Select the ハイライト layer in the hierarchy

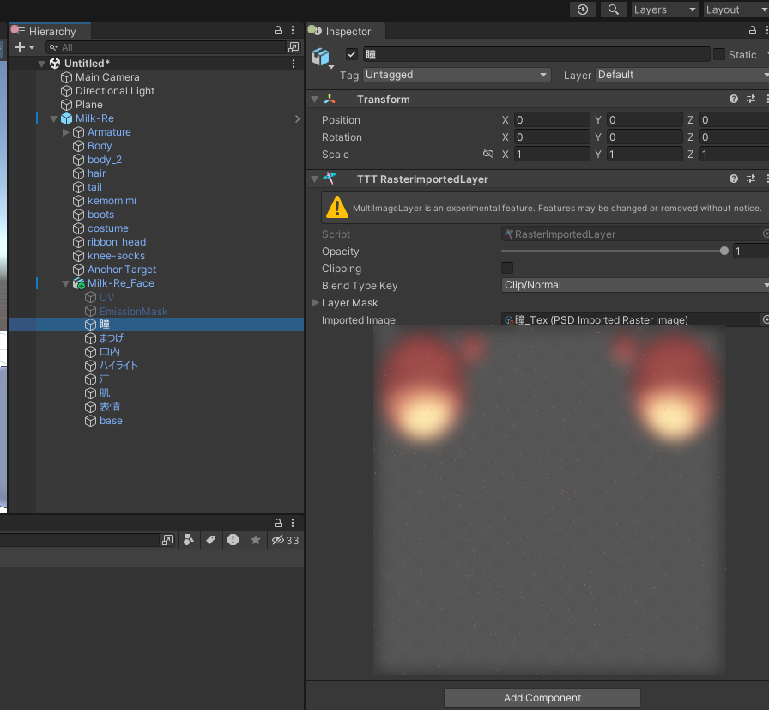[118, 366]
